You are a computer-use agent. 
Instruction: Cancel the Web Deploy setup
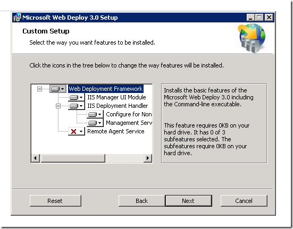244,201
